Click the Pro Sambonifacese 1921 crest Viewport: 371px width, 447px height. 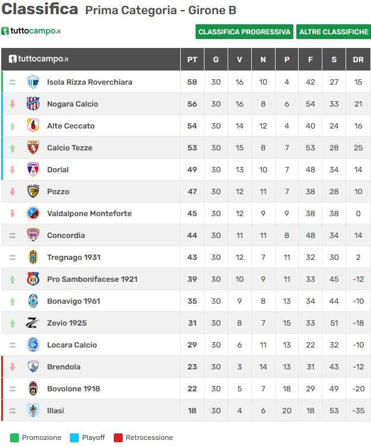pos(33,279)
